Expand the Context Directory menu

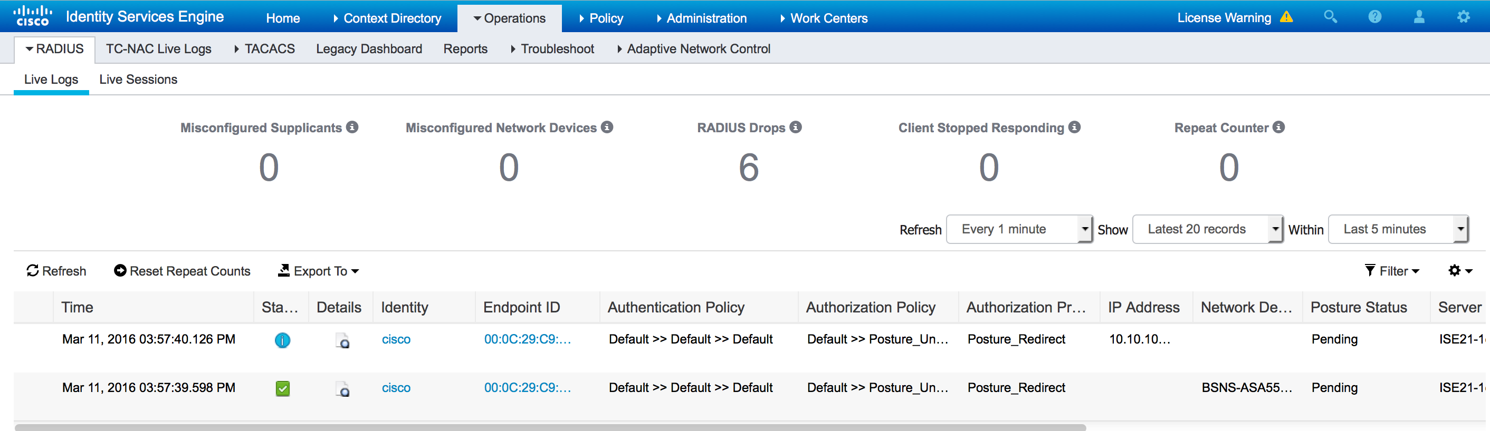[x=387, y=18]
